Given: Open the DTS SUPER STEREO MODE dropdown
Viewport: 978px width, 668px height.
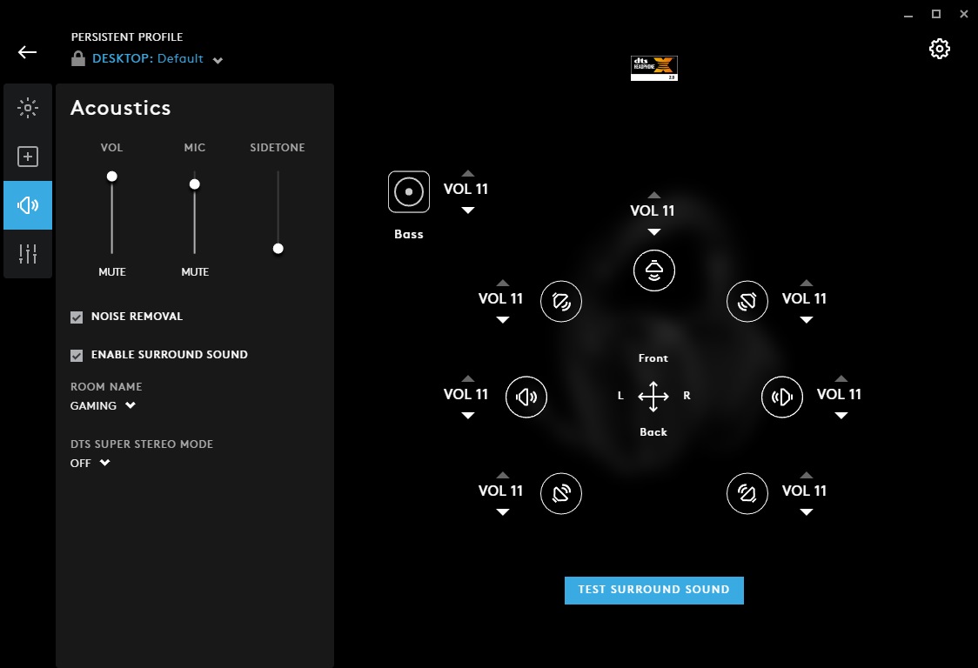Looking at the screenshot, I should (90, 463).
